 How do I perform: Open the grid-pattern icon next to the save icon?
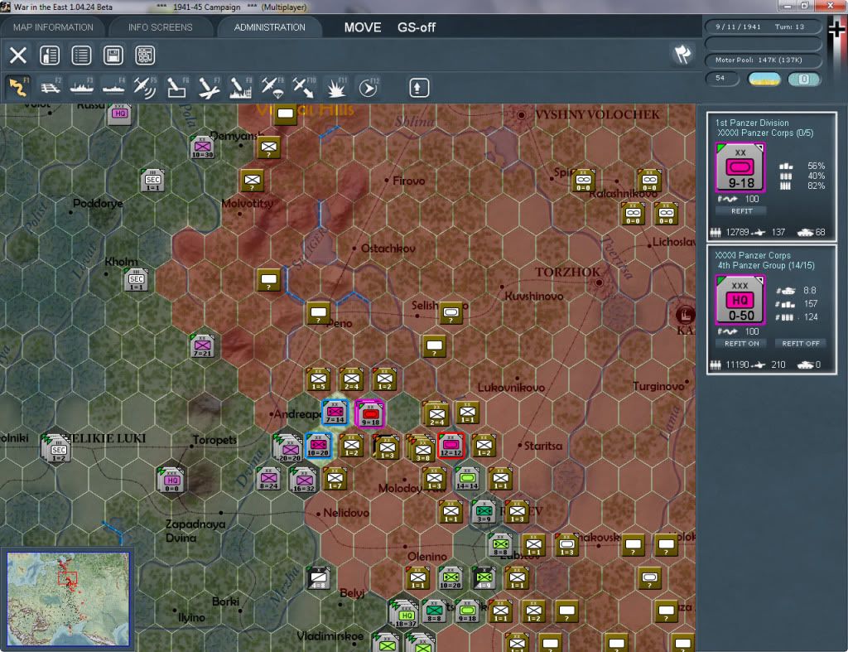pos(145,56)
